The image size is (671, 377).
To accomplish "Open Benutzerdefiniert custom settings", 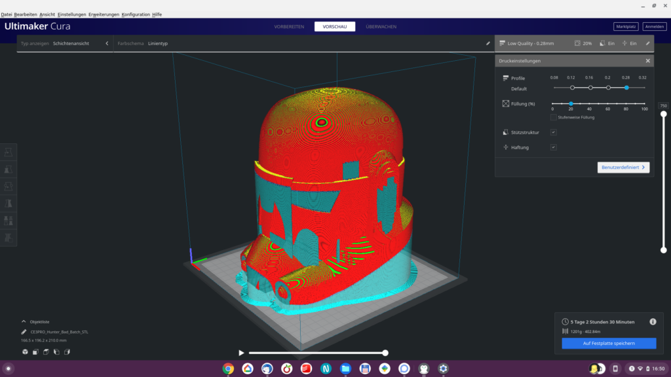I will [x=623, y=167].
